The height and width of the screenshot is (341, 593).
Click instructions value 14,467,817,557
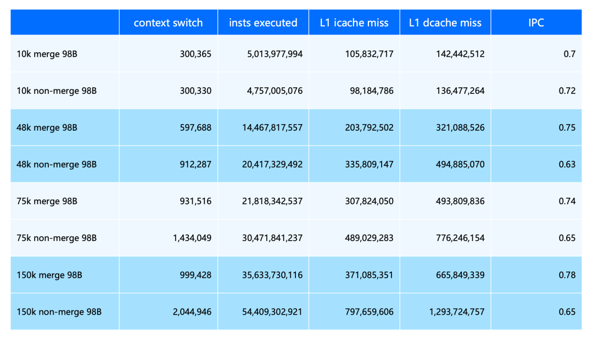click(272, 127)
